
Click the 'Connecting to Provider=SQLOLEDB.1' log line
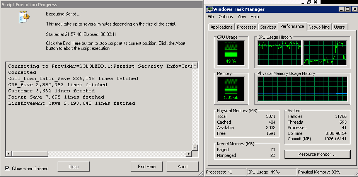point(100,66)
